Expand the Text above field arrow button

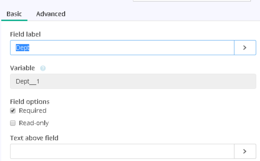point(245,151)
